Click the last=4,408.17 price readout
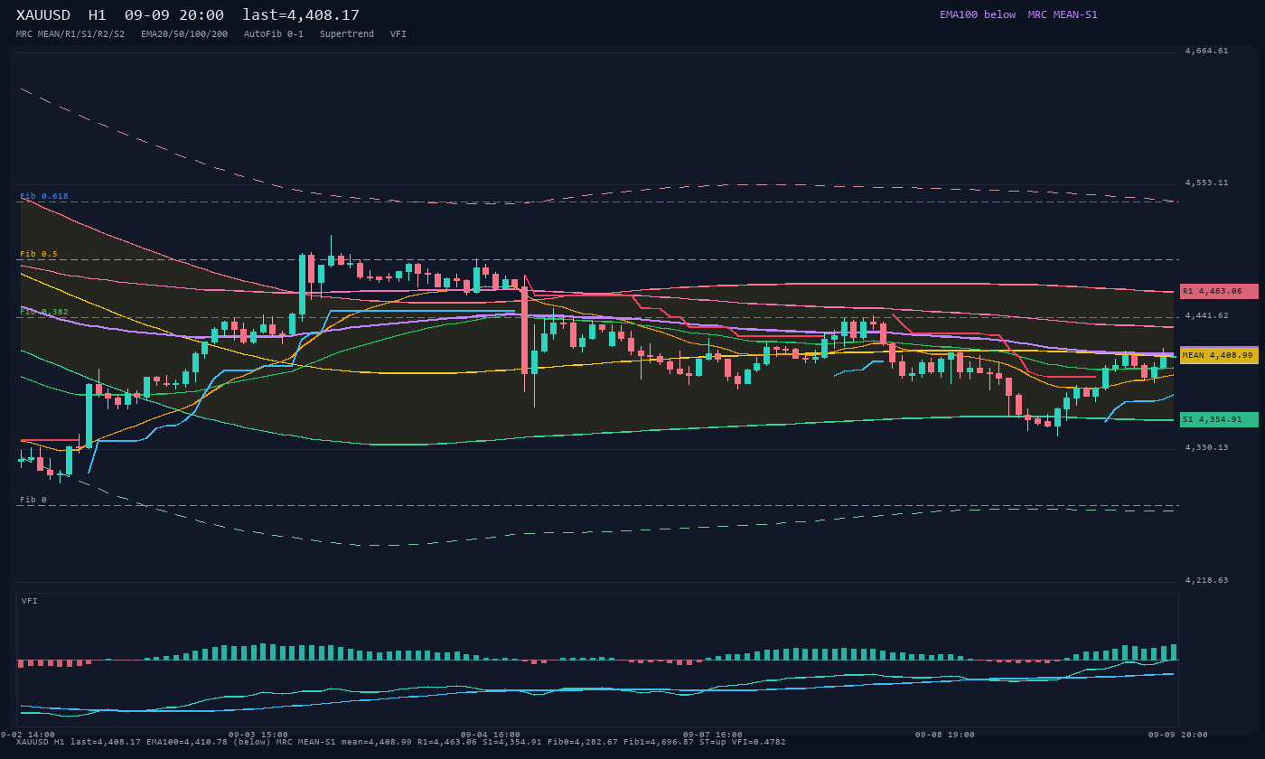1265x759 pixels. 301,15
